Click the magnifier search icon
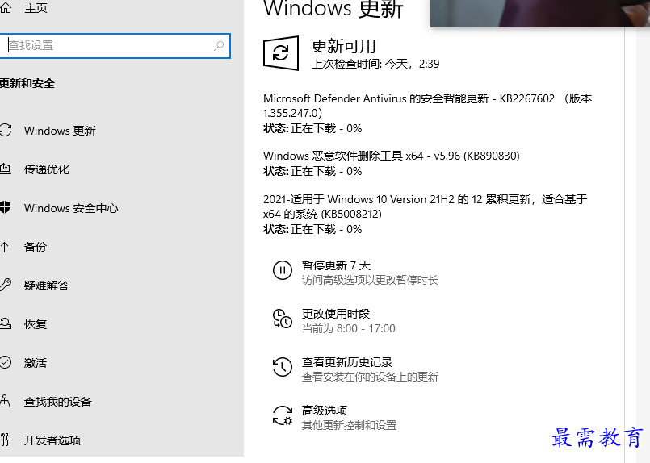The width and height of the screenshot is (650, 463). (219, 45)
